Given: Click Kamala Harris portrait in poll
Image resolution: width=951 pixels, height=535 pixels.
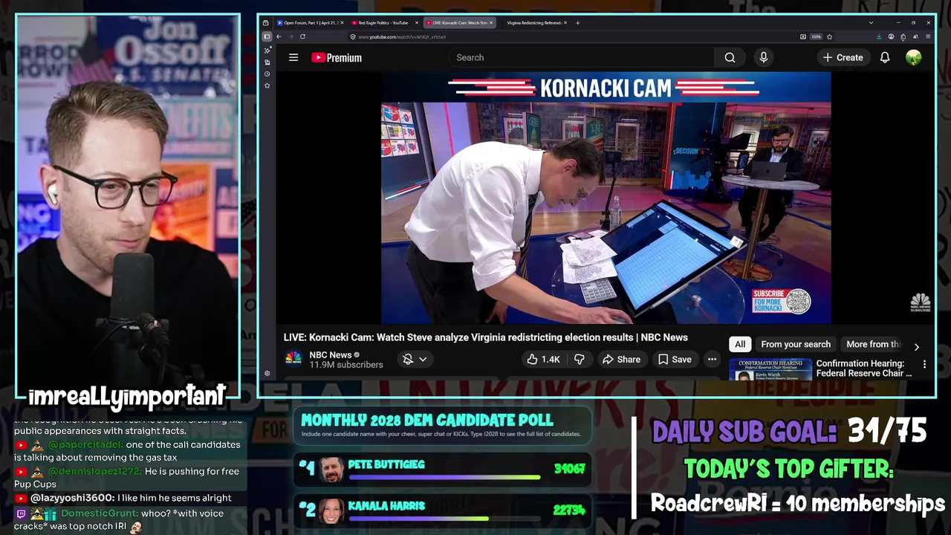Looking at the screenshot, I should 332,511.
